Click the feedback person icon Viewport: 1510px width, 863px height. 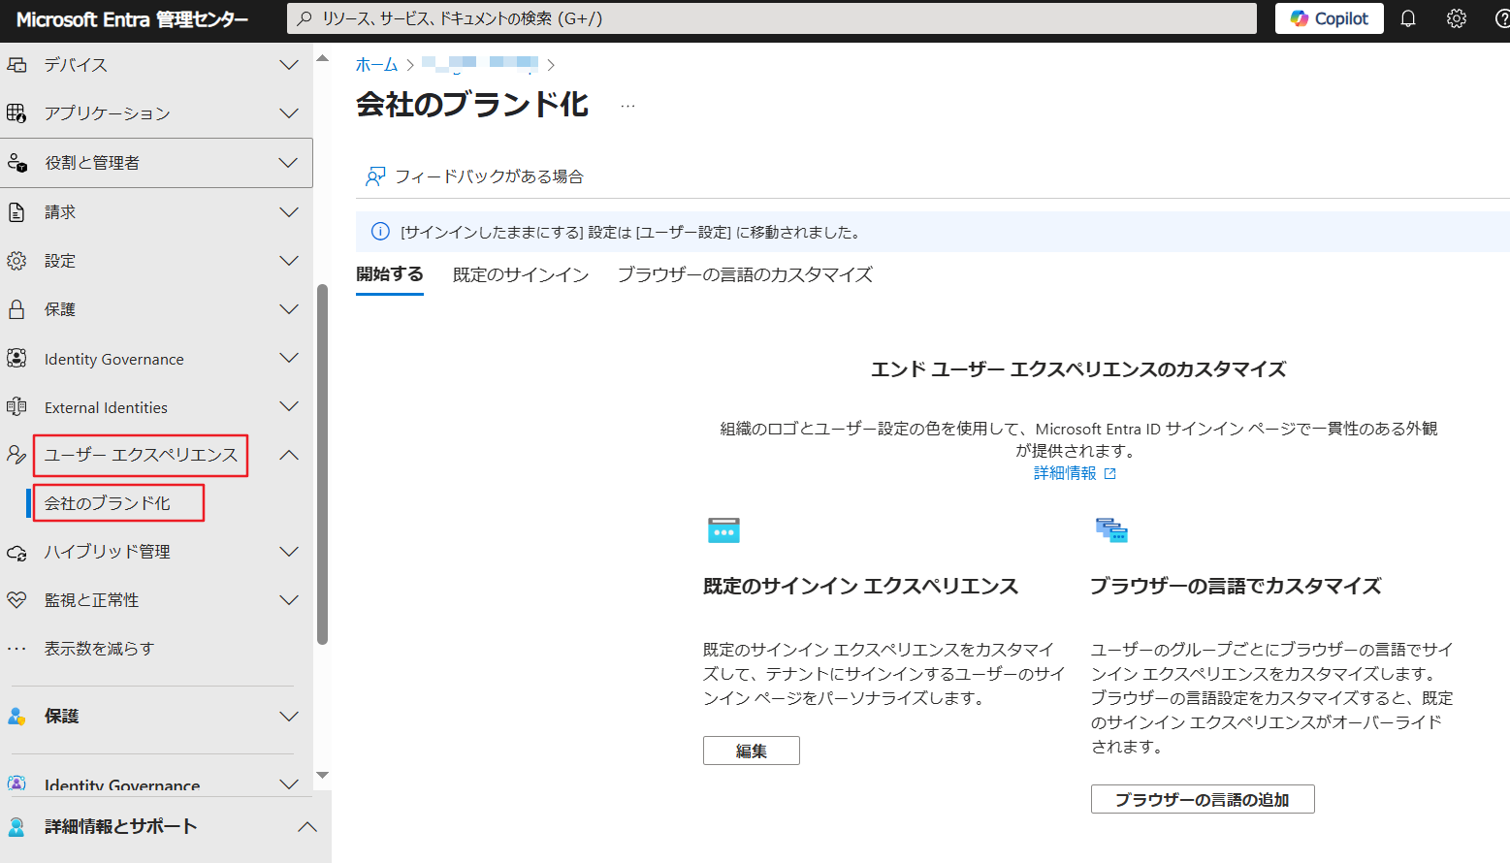374,176
